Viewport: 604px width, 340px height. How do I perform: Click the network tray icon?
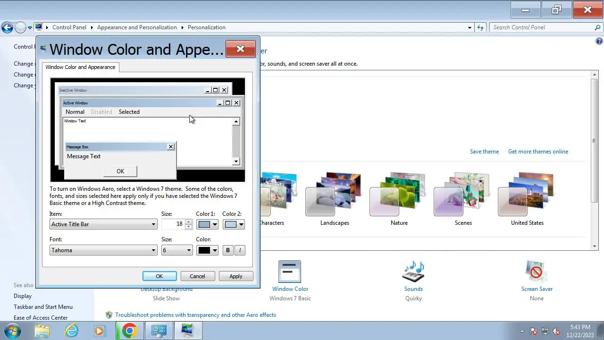click(545, 331)
